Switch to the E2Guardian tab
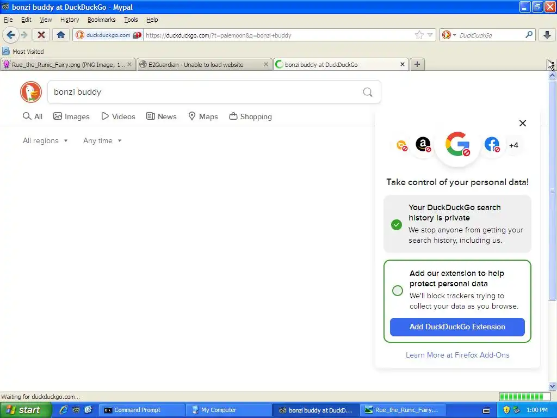The image size is (557, 418). click(205, 64)
